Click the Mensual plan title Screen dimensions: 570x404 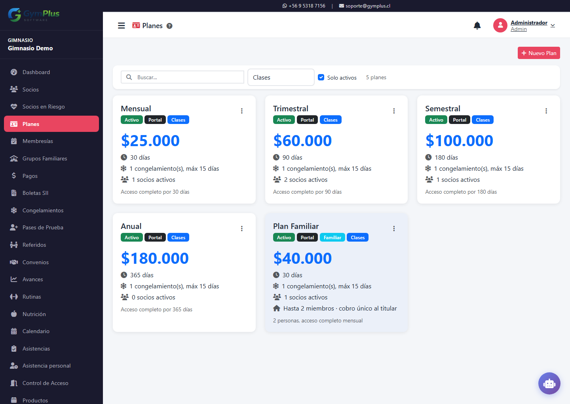pos(136,109)
